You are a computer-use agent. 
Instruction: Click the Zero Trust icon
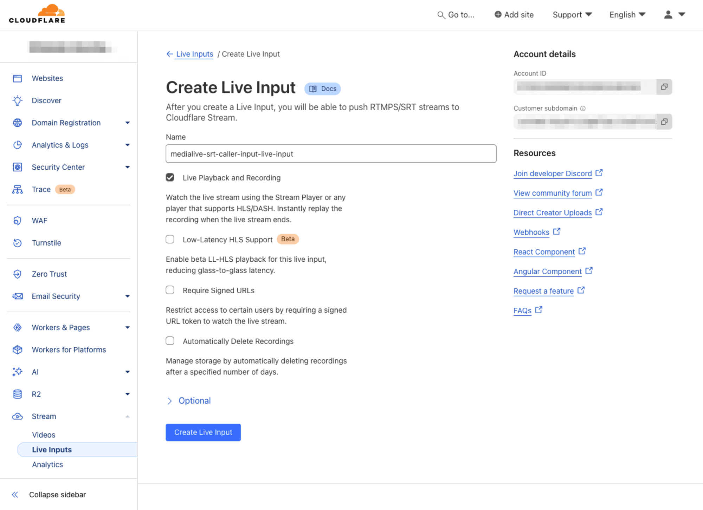point(17,274)
